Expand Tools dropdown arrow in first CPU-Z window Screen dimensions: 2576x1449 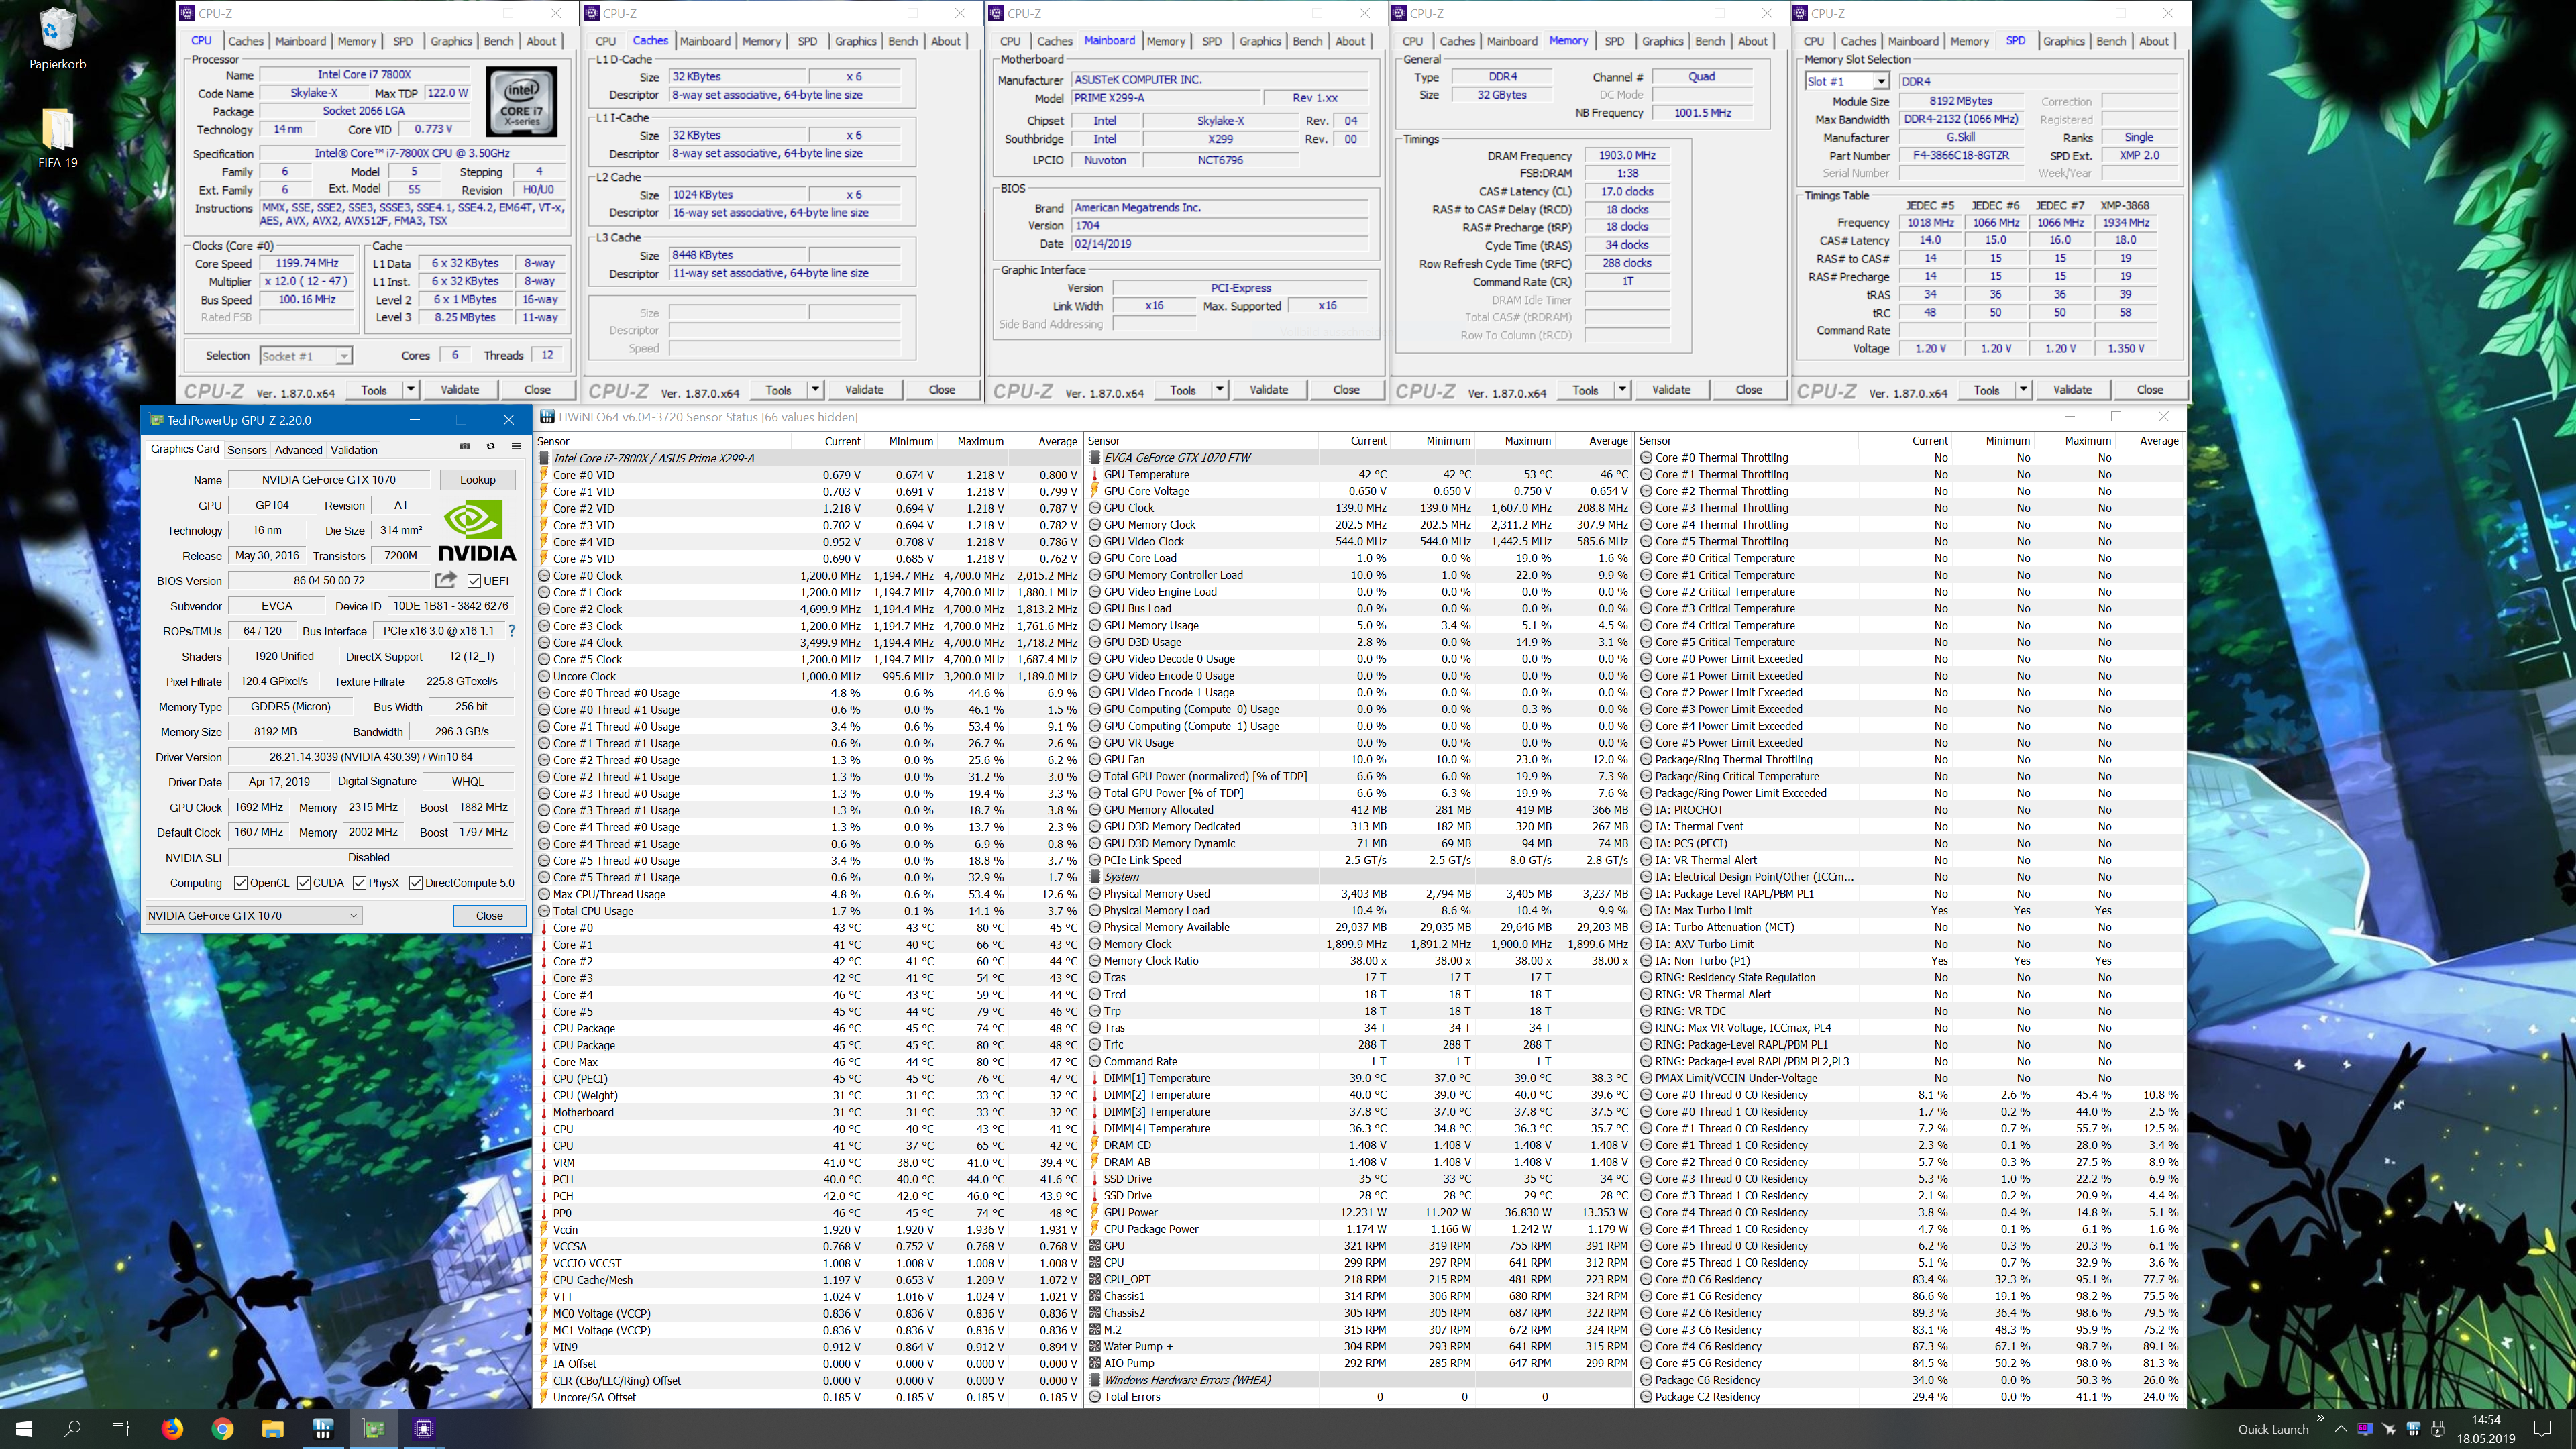[x=410, y=390]
